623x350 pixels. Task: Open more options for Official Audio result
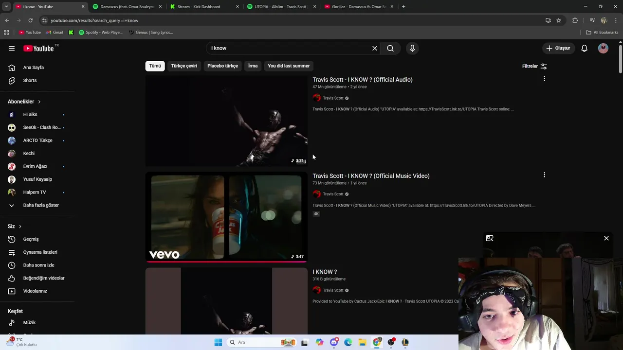coord(544,79)
